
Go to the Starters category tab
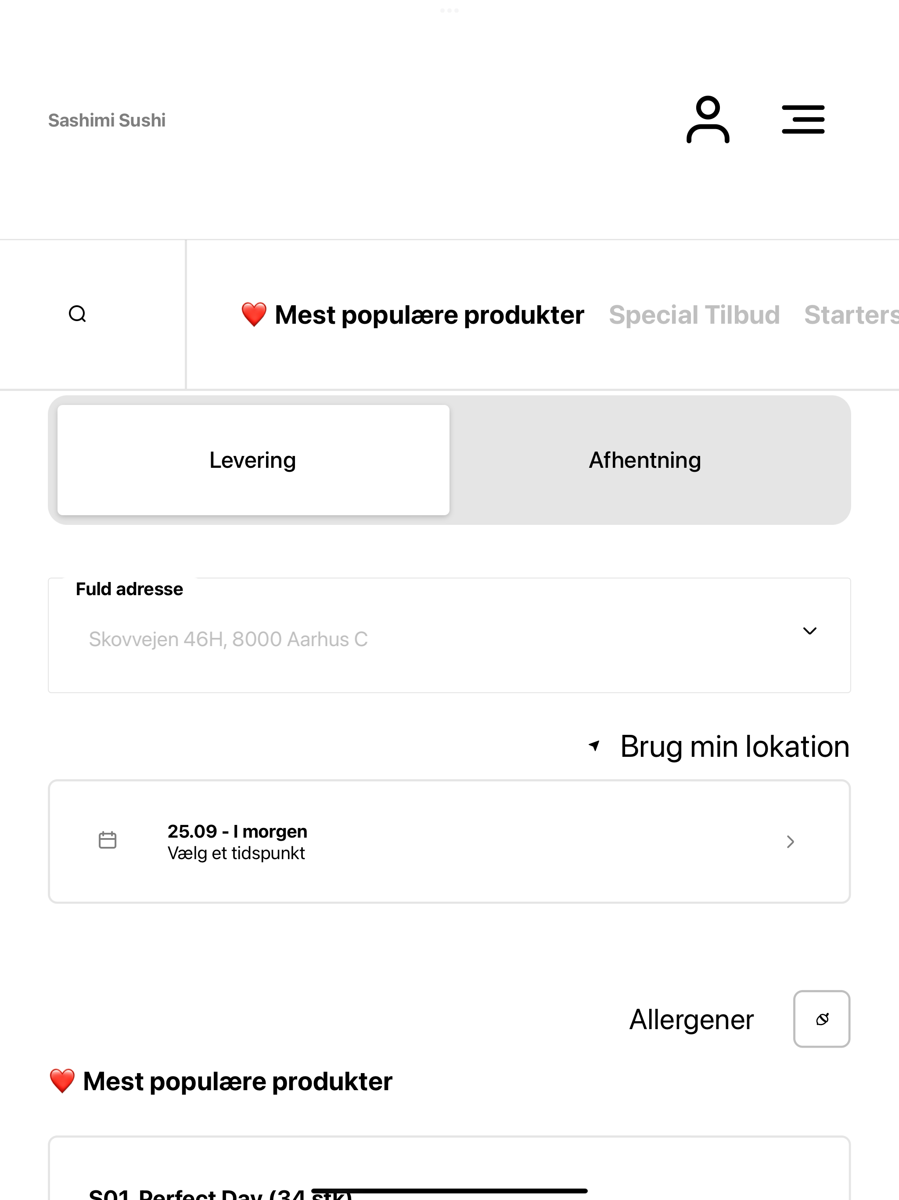[x=851, y=315]
